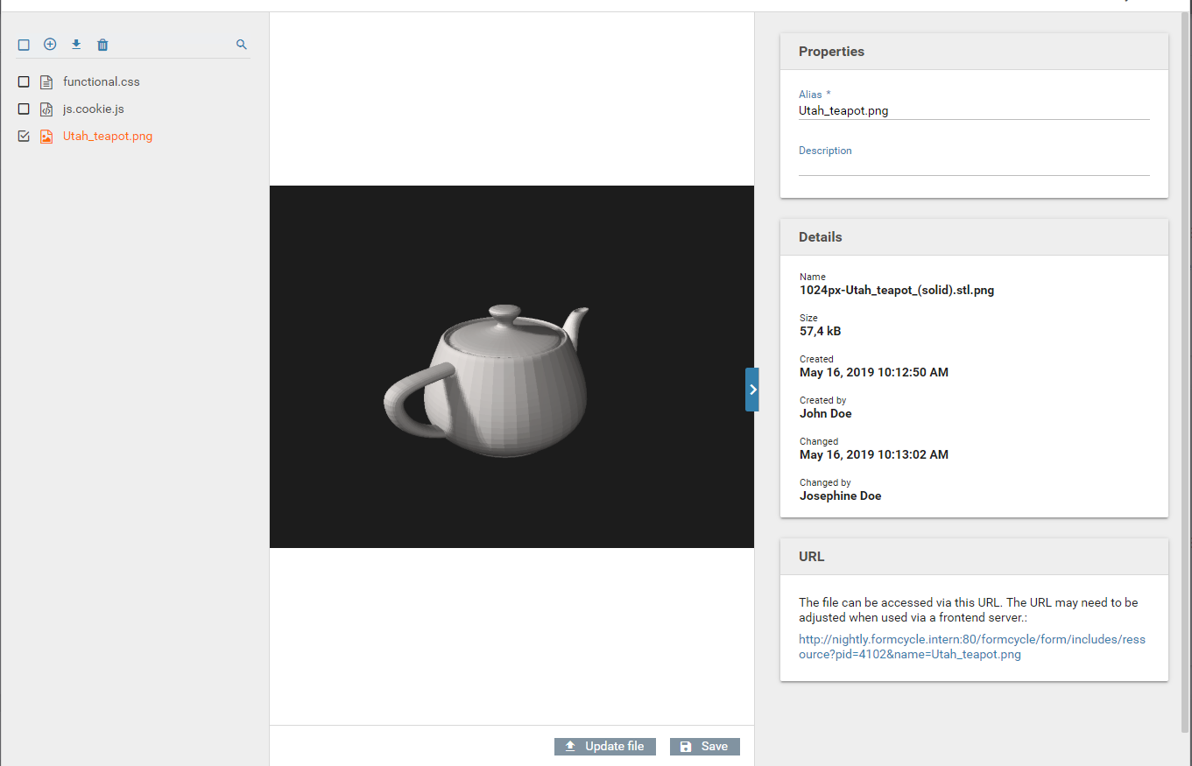The height and width of the screenshot is (766, 1192).
Task: Click the add new file plus icon
Action: pyautogui.click(x=50, y=45)
